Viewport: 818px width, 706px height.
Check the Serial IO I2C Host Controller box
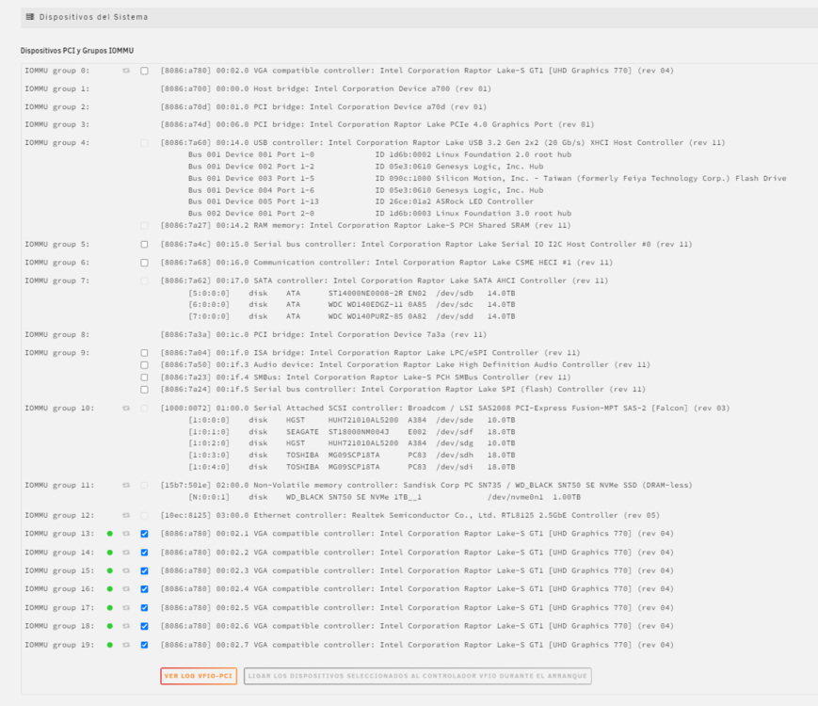pos(145,244)
